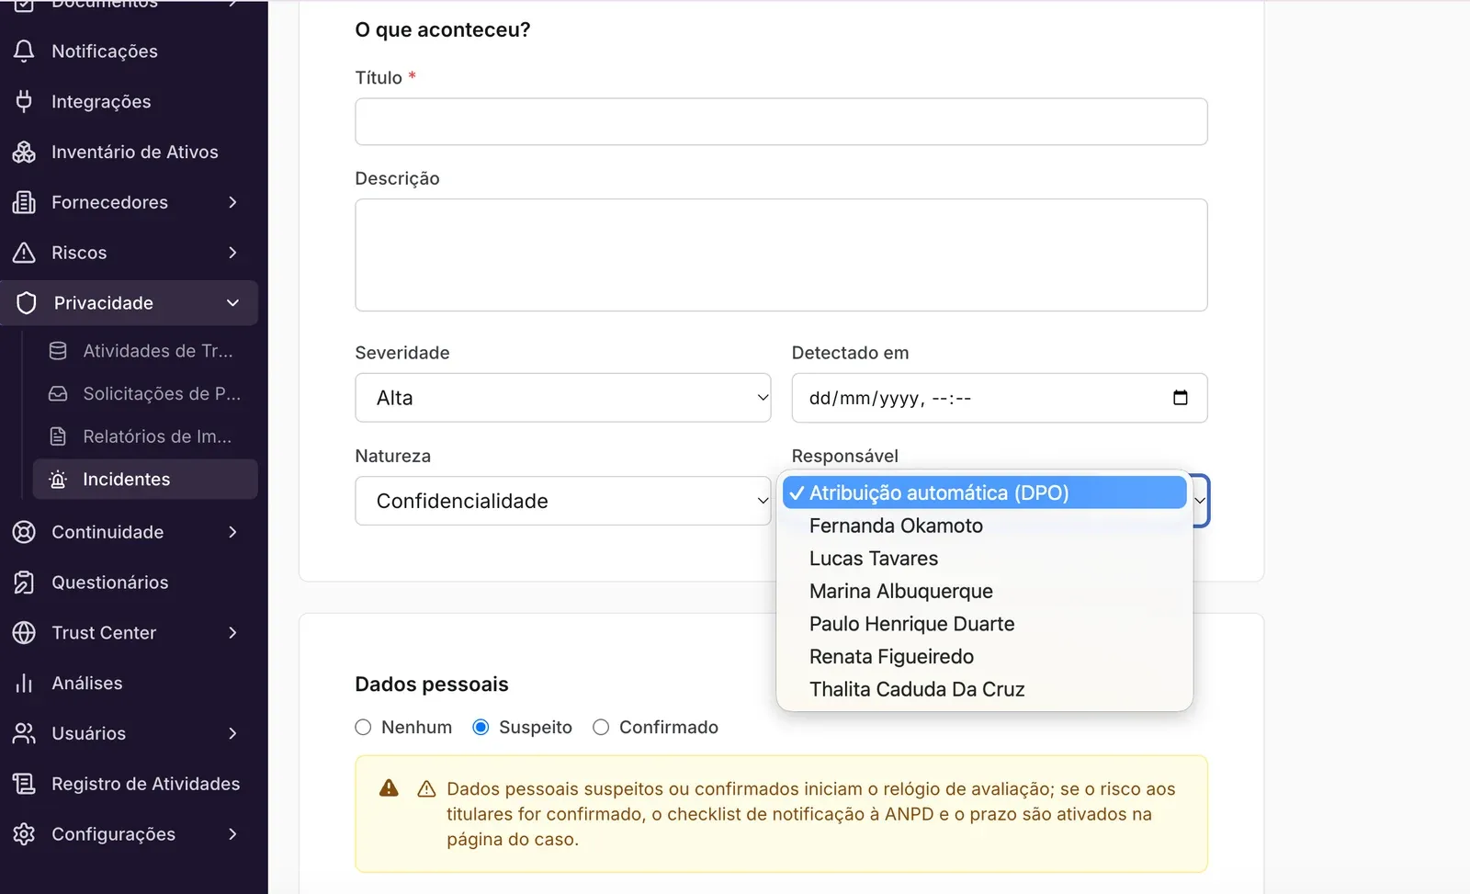Click the Análises bar chart icon
Image resolution: width=1470 pixels, height=894 pixels.
pos(25,683)
